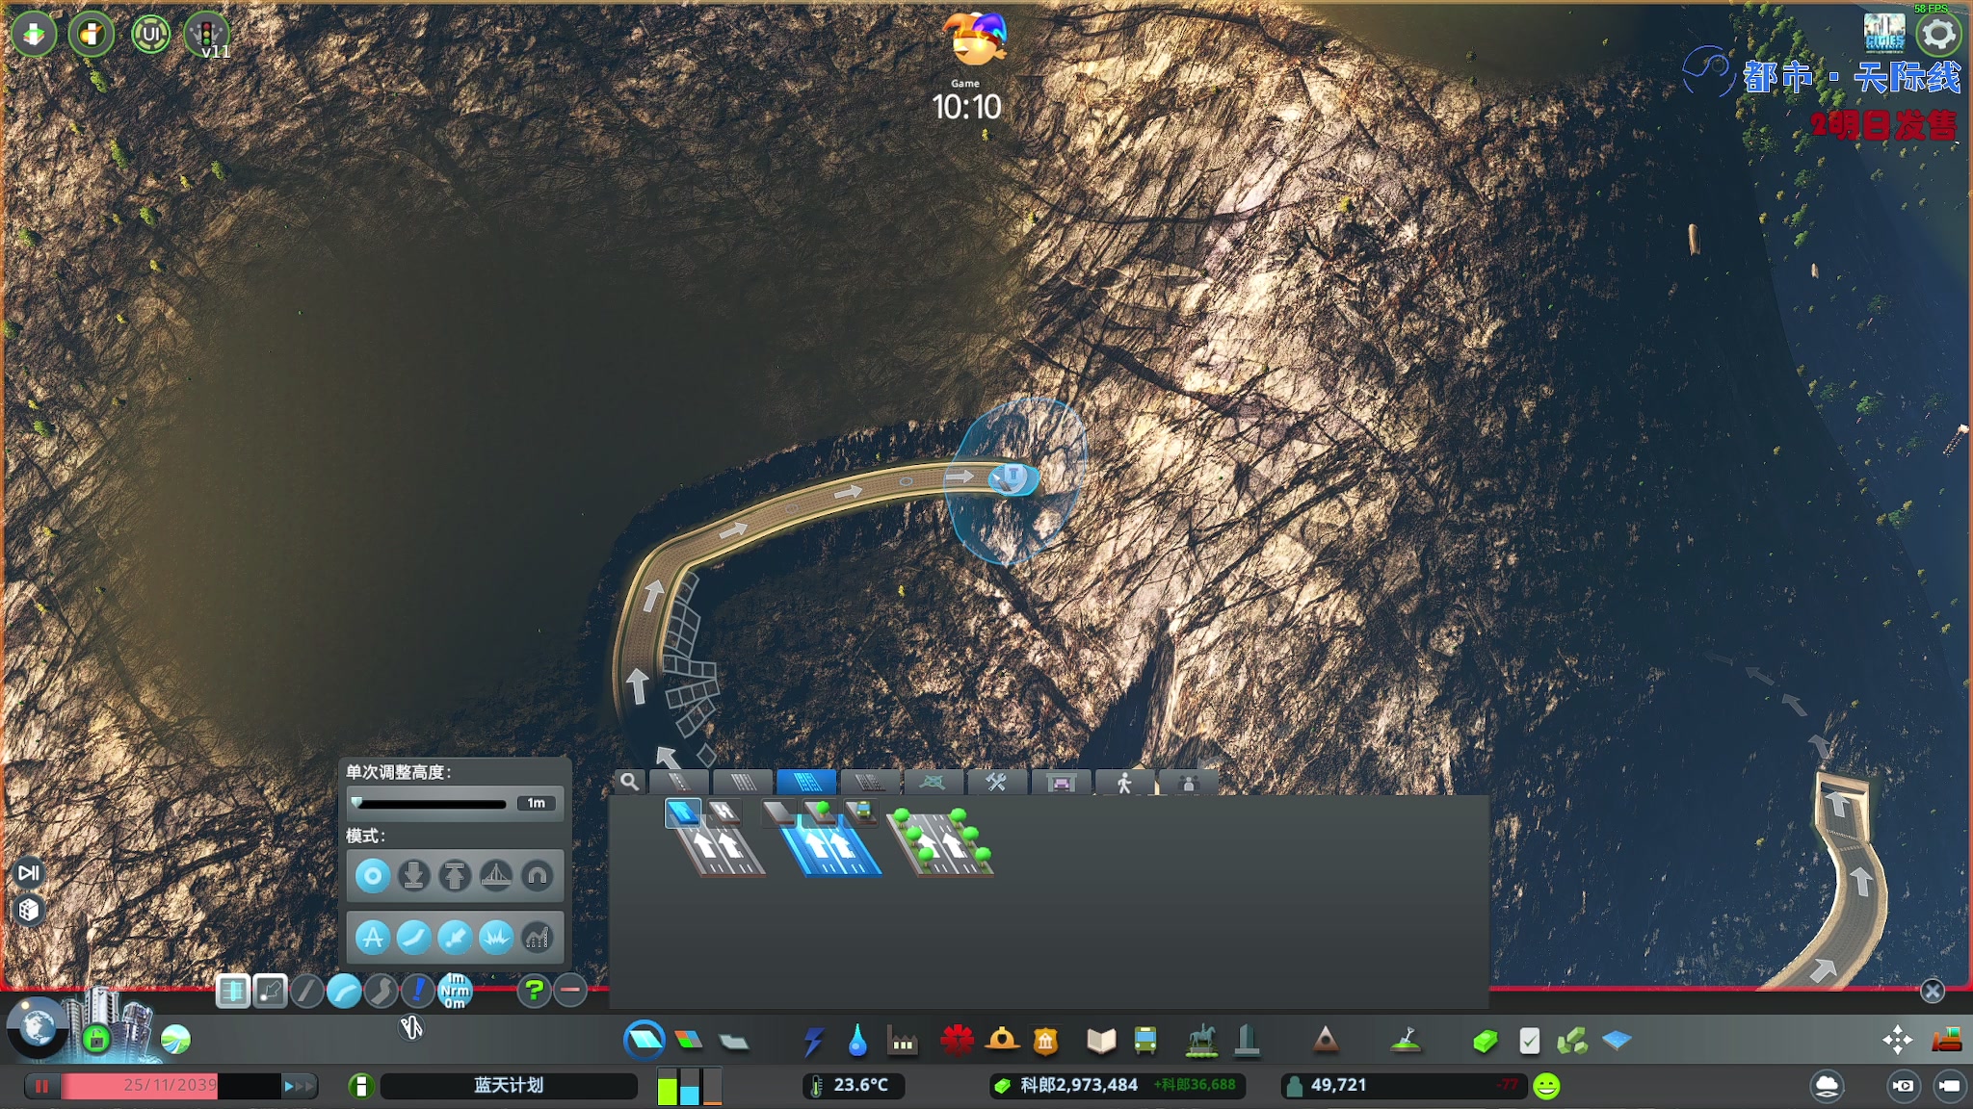This screenshot has width=1973, height=1109.
Task: Expand the city happiness smiley info
Action: click(x=1546, y=1086)
